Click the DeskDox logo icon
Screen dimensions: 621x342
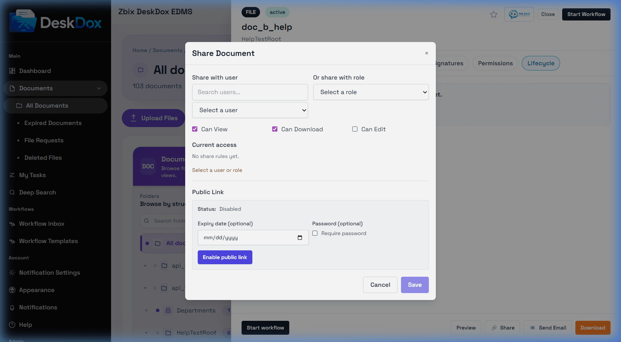23,21
